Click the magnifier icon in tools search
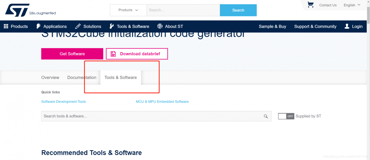 pos(266,116)
